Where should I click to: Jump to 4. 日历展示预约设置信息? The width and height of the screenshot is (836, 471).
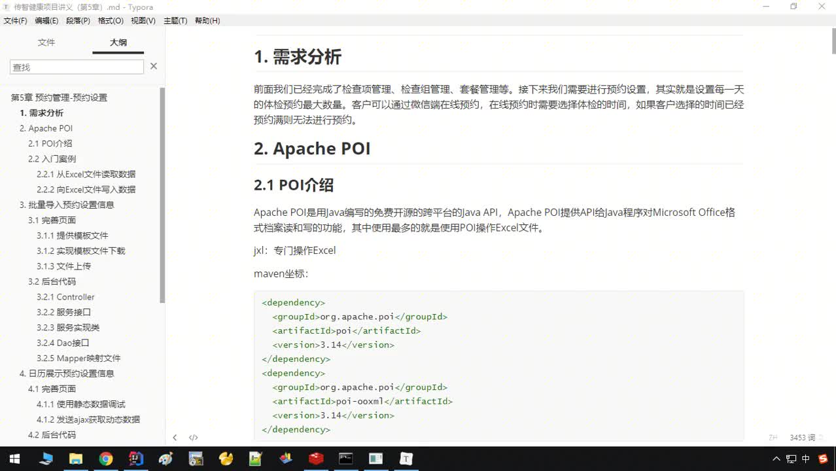click(67, 374)
